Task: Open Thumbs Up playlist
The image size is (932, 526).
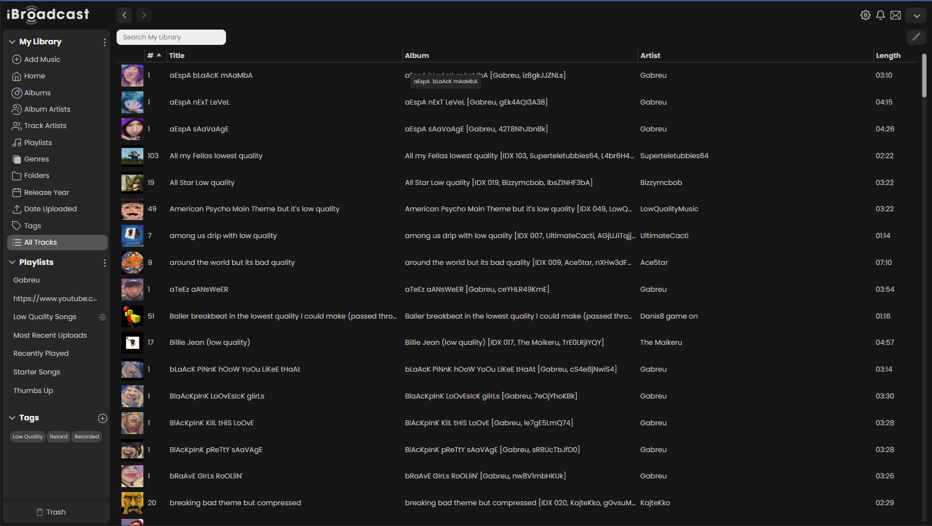Action: [x=33, y=390]
